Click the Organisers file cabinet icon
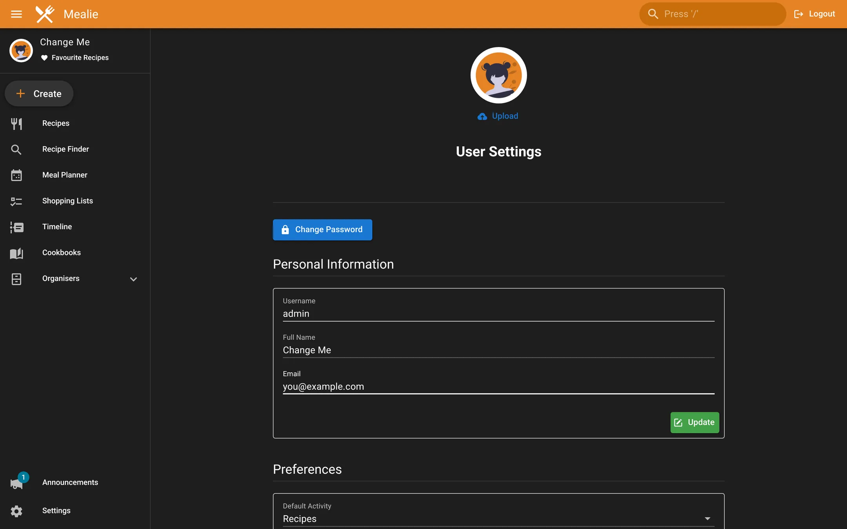847x529 pixels. 16,279
